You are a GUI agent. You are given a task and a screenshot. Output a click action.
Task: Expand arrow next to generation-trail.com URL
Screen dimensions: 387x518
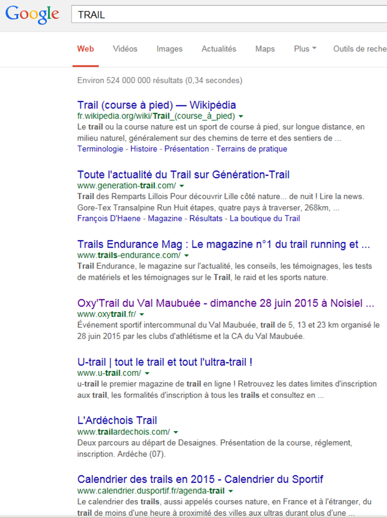coord(181,186)
